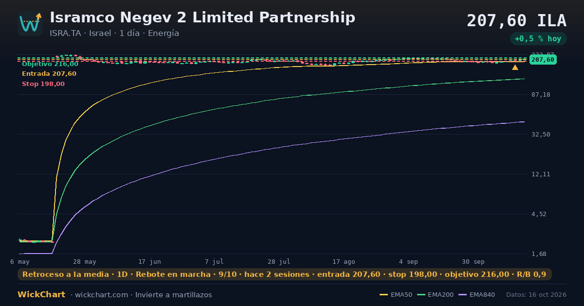Click the 4,52 price axis label
The image size is (584, 306).
pos(539,214)
